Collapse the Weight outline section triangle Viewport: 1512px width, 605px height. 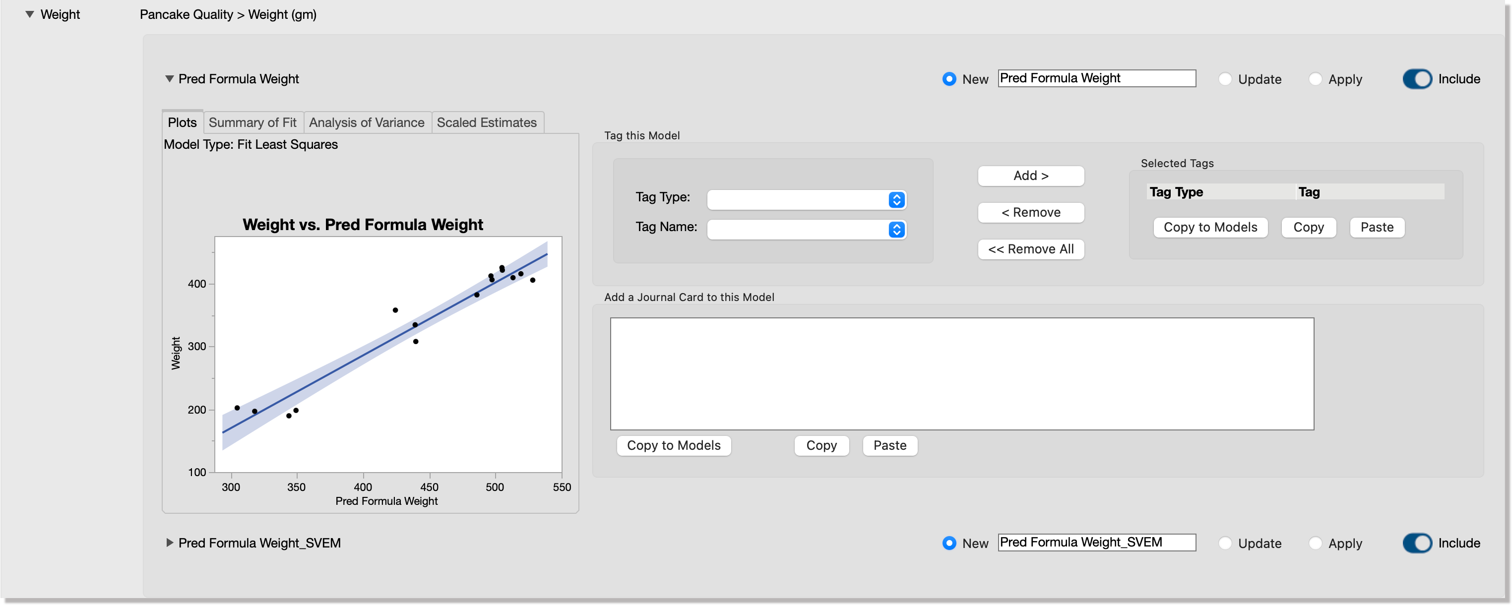29,14
